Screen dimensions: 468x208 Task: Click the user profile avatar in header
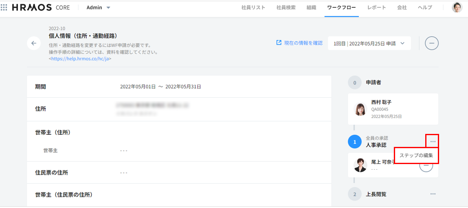(457, 7)
